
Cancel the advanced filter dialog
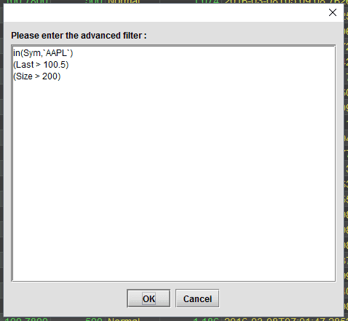[x=197, y=298]
